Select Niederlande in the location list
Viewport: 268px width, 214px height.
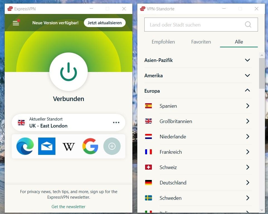click(x=198, y=137)
